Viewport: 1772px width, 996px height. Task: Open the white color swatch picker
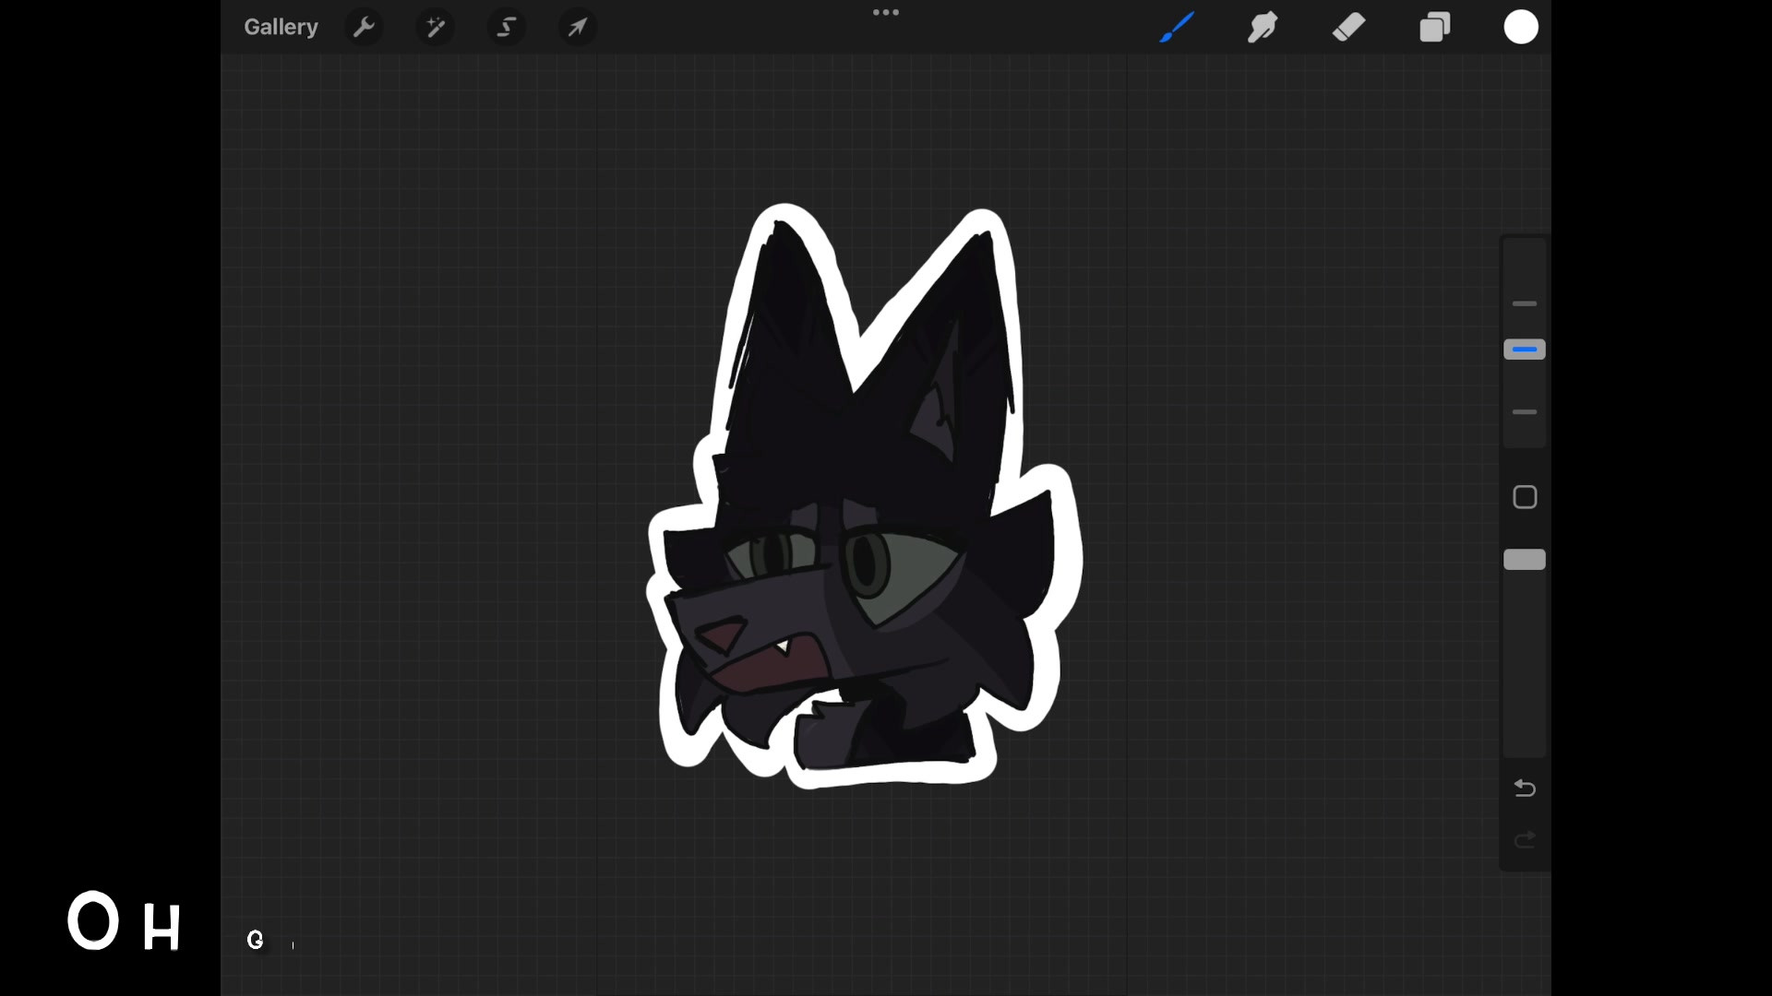tap(1521, 27)
